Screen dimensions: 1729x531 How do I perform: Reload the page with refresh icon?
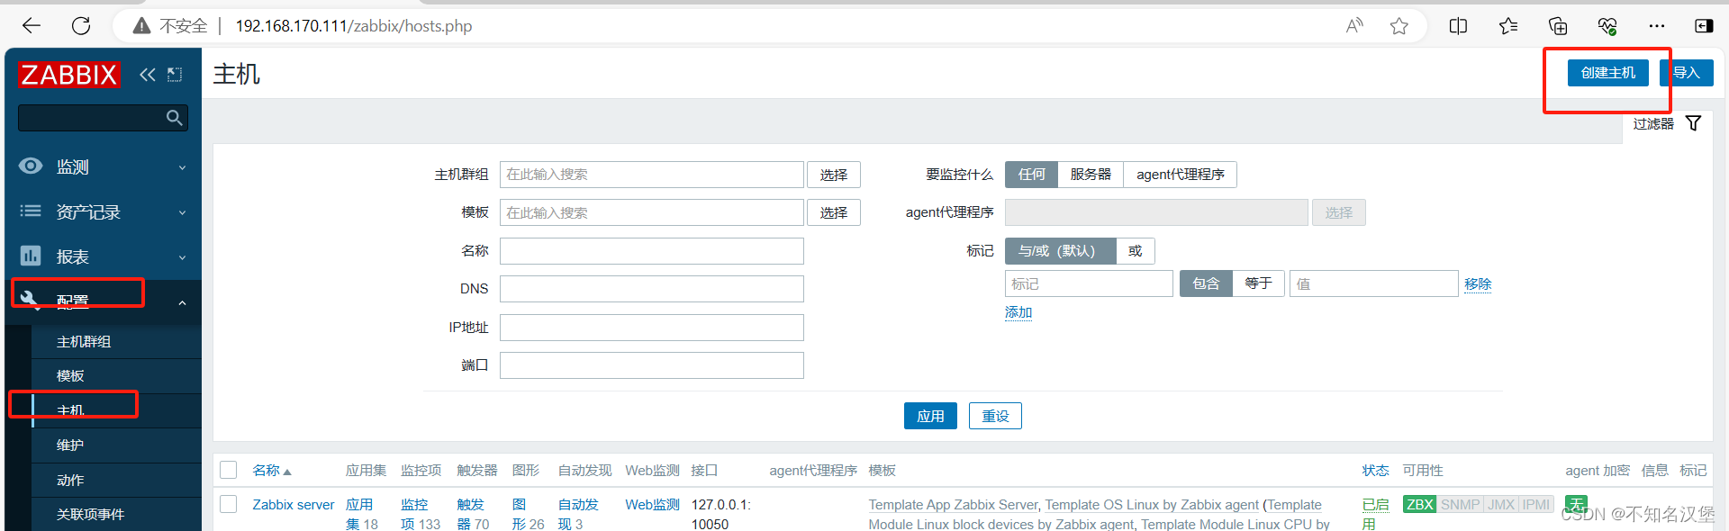point(81,26)
